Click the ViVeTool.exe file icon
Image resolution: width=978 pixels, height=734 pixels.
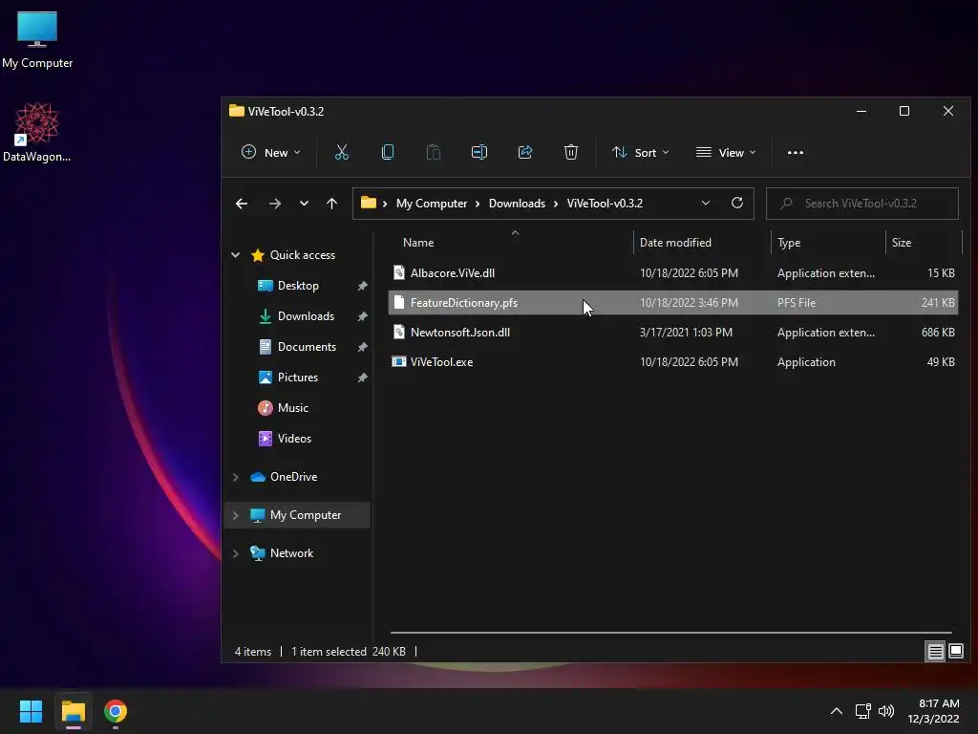pos(398,361)
